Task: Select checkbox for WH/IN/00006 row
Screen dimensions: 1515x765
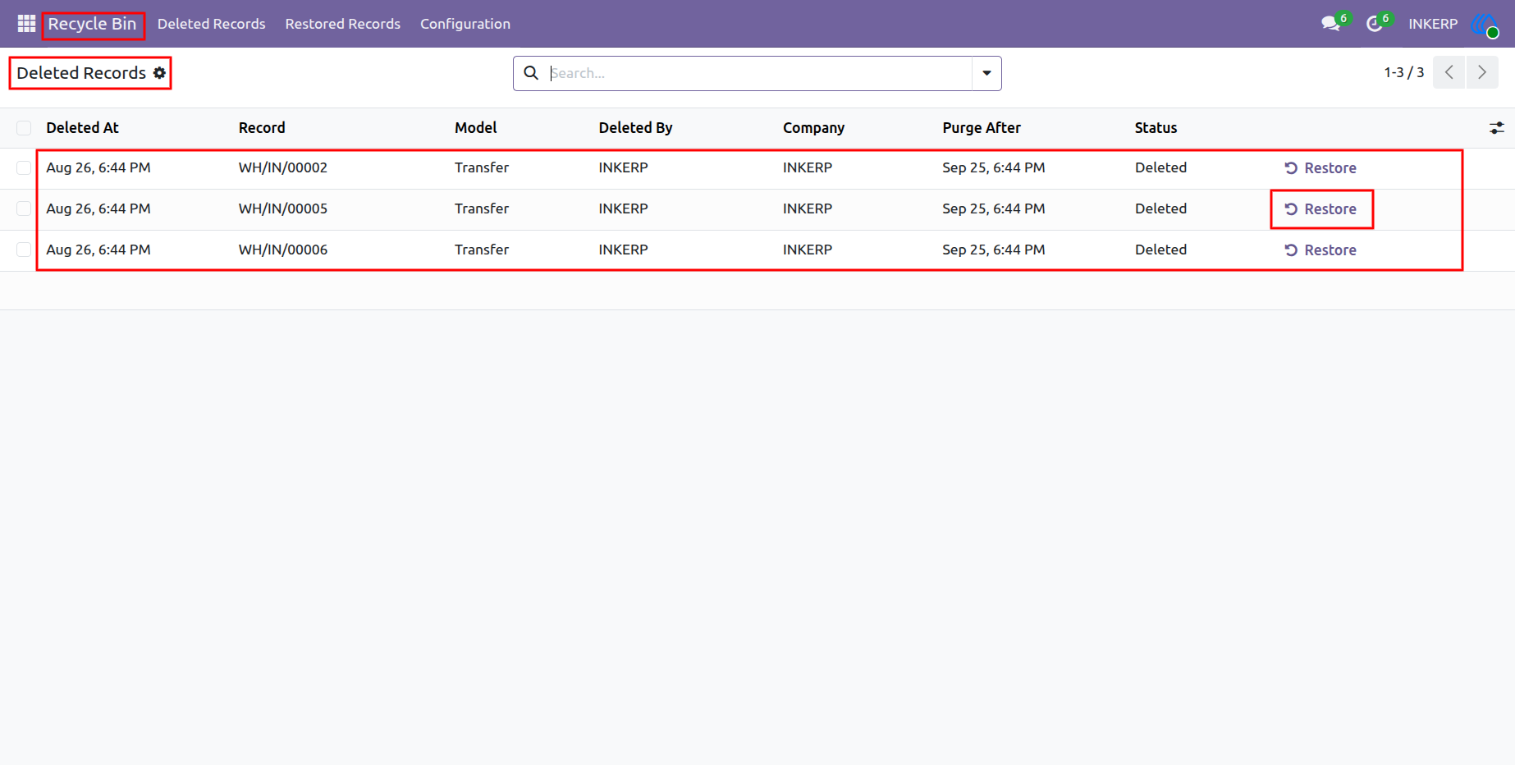Action: [24, 250]
